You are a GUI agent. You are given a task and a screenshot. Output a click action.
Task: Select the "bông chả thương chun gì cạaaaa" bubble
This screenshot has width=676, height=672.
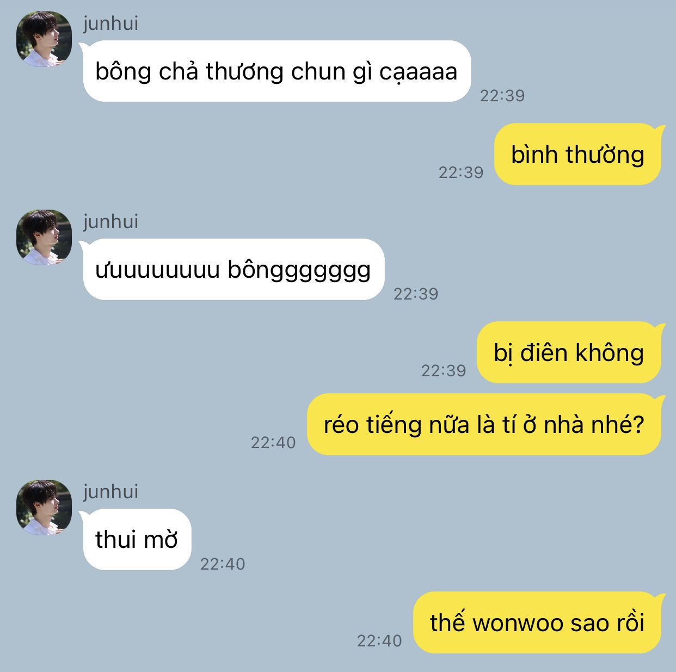tap(276, 71)
